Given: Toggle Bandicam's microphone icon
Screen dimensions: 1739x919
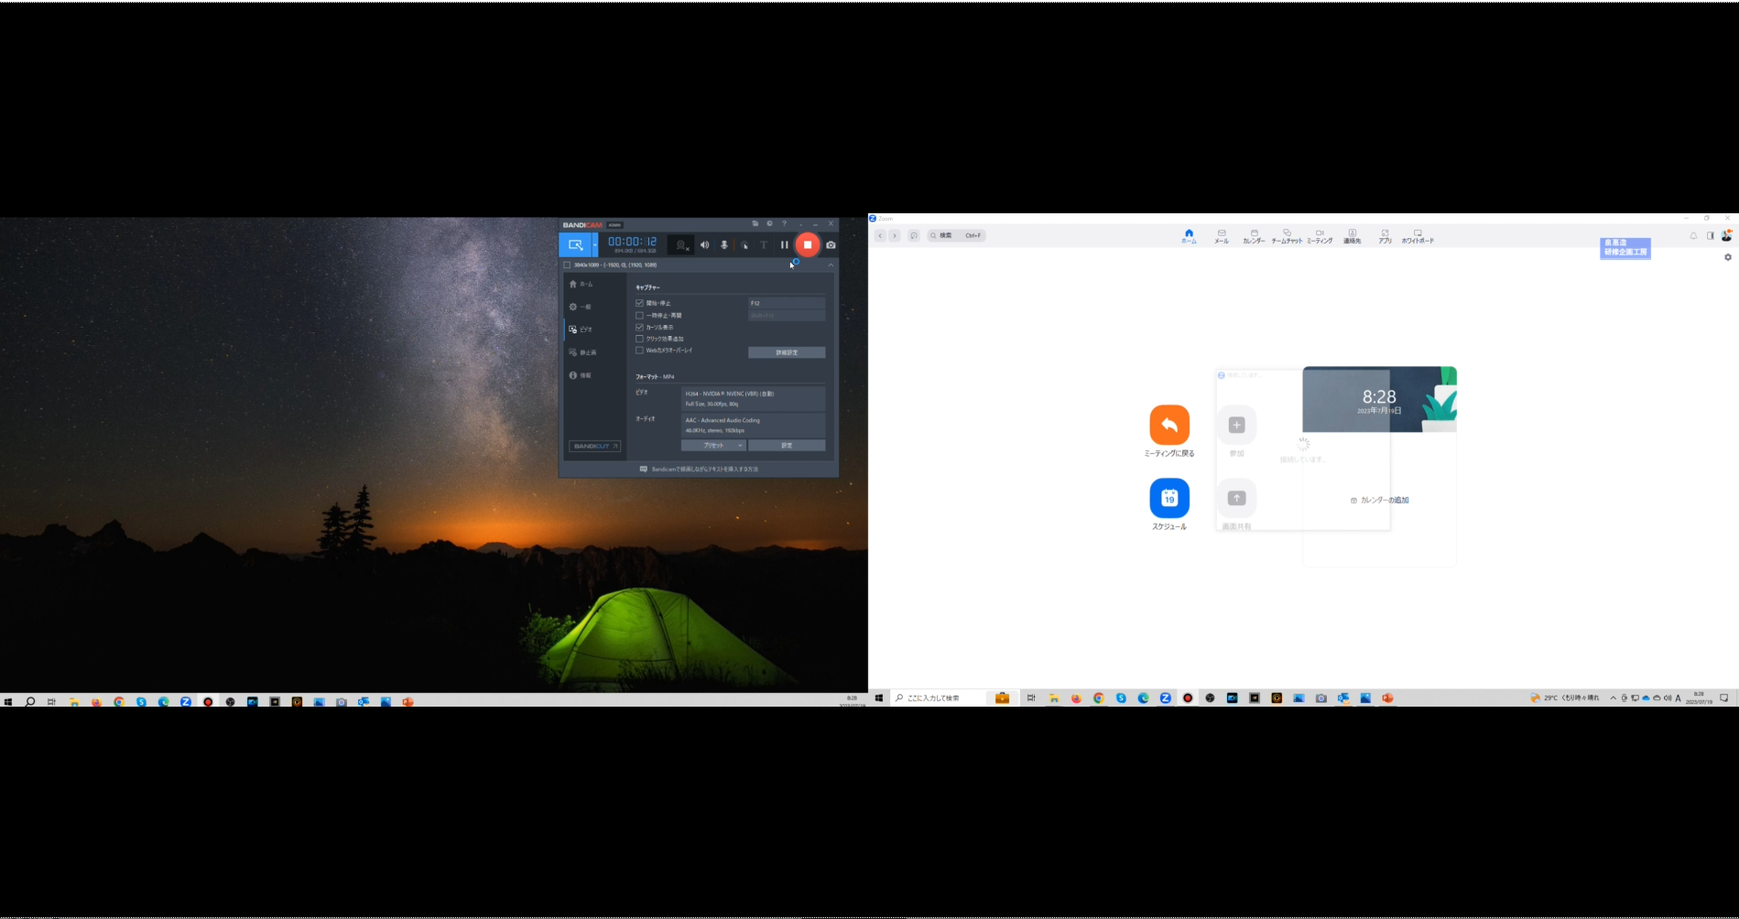Looking at the screenshot, I should tap(724, 244).
